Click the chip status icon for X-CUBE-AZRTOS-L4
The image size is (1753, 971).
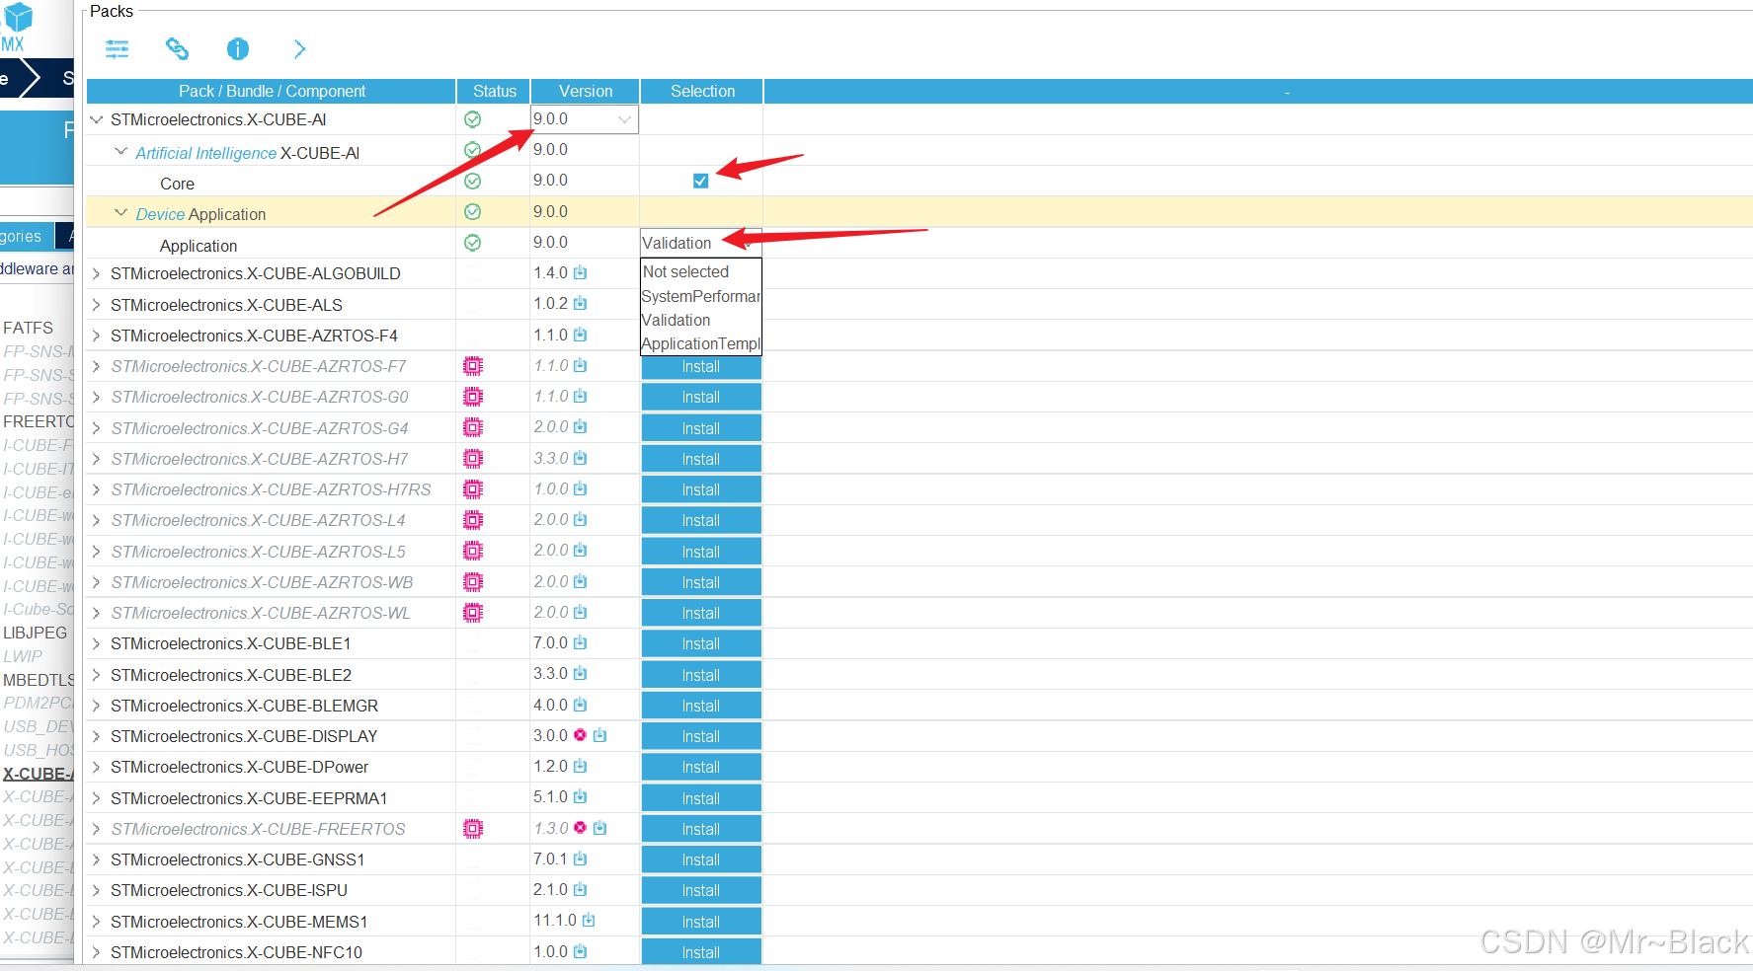(473, 520)
